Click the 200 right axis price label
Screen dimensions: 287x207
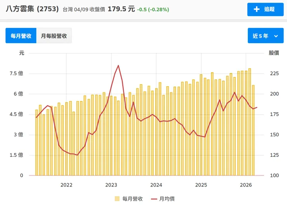pyautogui.click(x=274, y=94)
